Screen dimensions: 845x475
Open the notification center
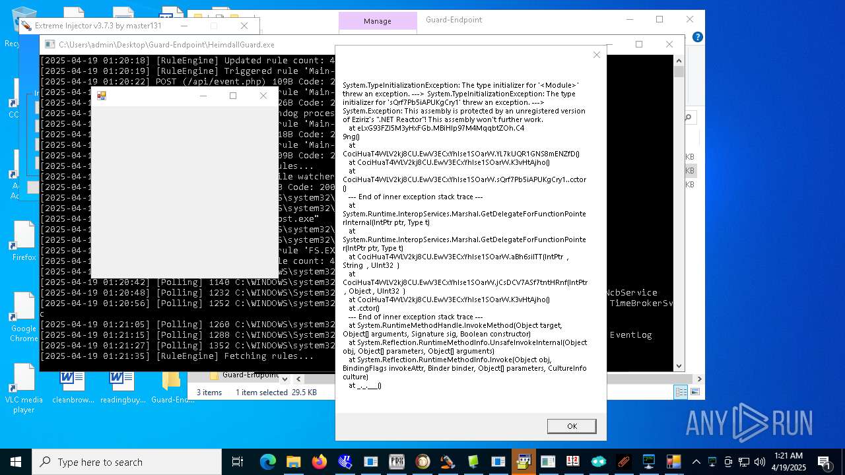[x=824, y=462]
